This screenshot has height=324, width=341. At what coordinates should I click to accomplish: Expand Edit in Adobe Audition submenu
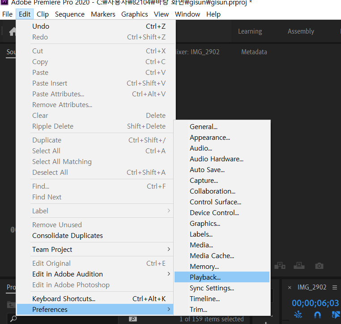point(95,274)
